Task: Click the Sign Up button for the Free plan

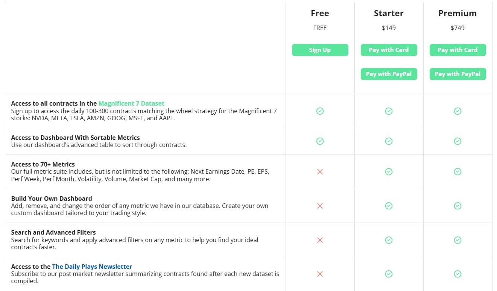Action: tap(320, 50)
